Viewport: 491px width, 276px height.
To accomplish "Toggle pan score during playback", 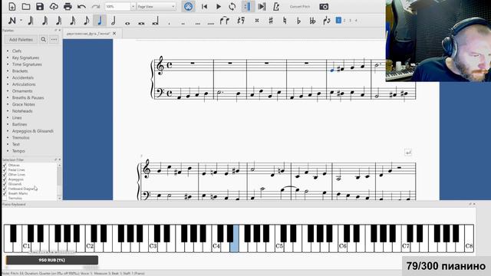I will point(262,7).
